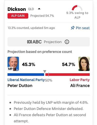This screenshot has height=125, width=97.
Task: Click the Dickson seat title
Action: click(x=17, y=9)
